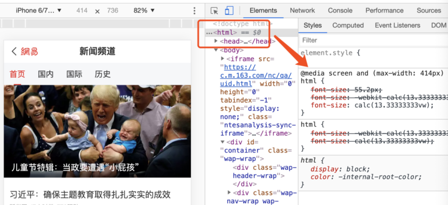The width and height of the screenshot is (448, 205).
Task: Click the font-size calc(13.33333333vw) declaration
Action: coord(372,105)
